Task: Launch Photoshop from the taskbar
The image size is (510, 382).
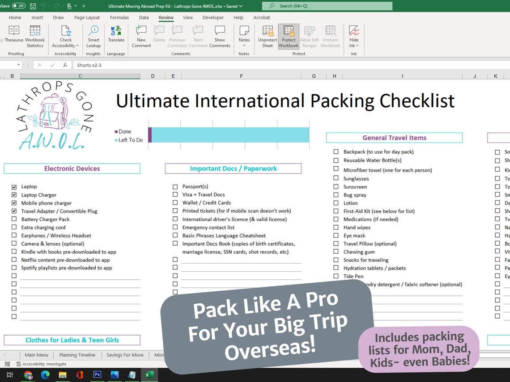Action: click(97, 375)
